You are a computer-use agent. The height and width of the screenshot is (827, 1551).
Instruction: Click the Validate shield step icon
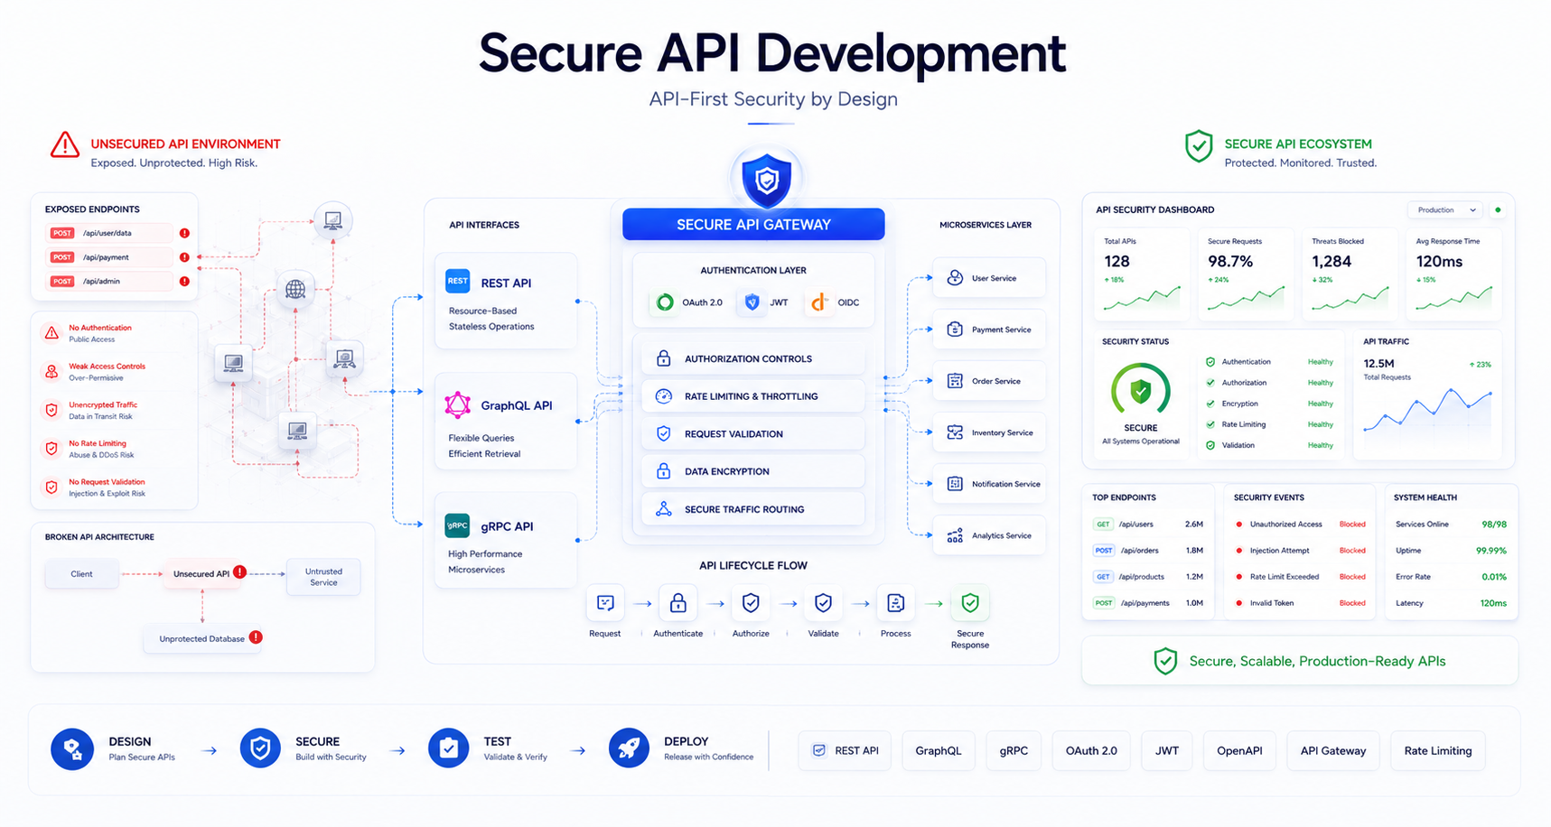click(823, 603)
